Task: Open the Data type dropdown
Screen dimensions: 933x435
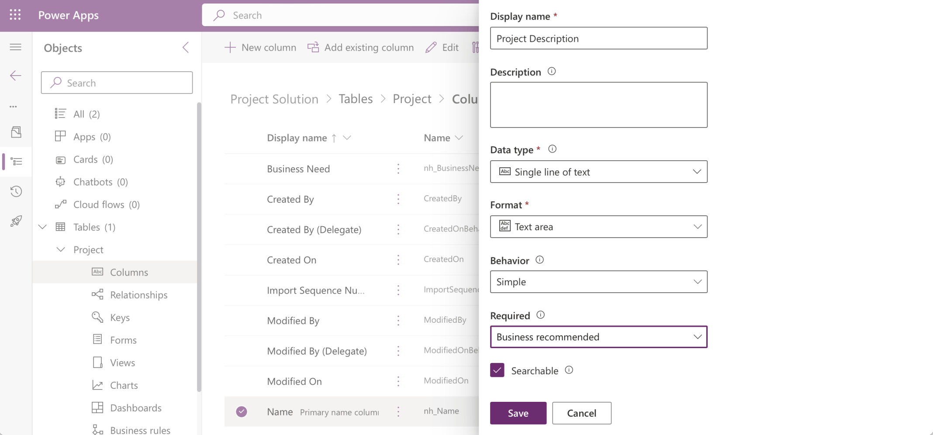Action: point(598,172)
